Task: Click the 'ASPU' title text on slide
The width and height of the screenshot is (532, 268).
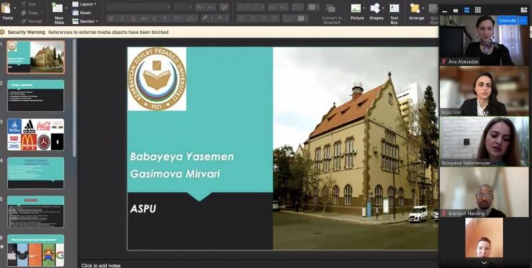Action: click(143, 209)
